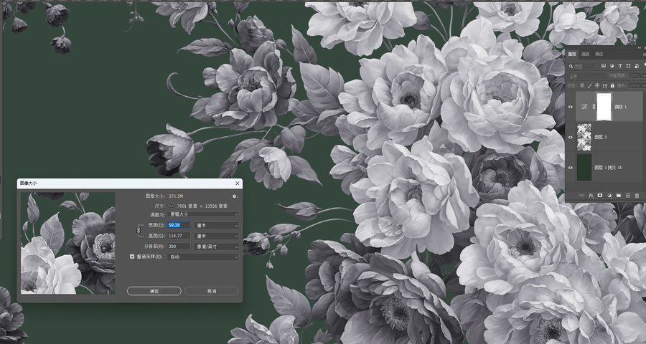Add a layer mask

pyautogui.click(x=600, y=196)
